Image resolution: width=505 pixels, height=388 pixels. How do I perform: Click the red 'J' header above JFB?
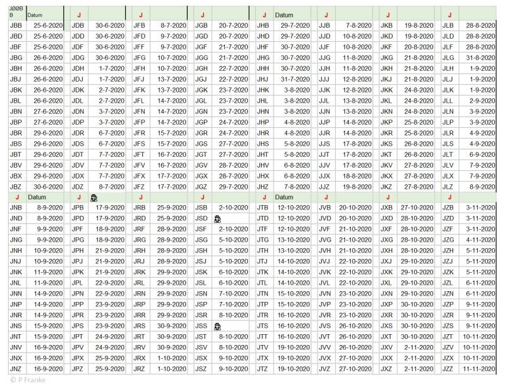(141, 15)
